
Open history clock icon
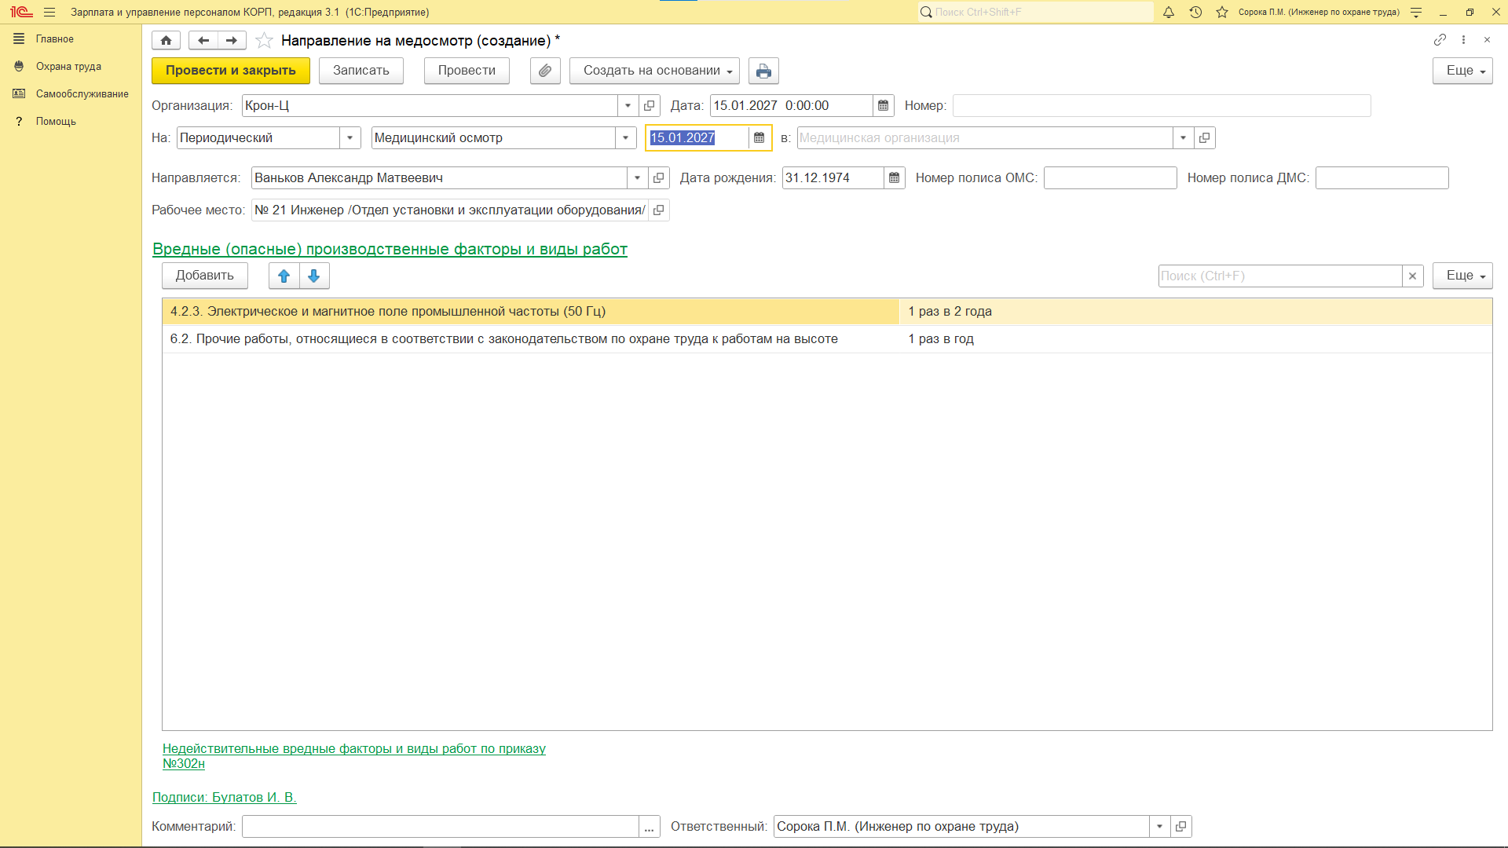1195,12
